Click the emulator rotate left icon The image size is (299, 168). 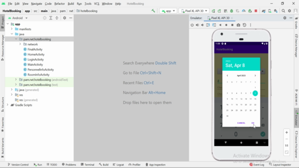(208, 25)
